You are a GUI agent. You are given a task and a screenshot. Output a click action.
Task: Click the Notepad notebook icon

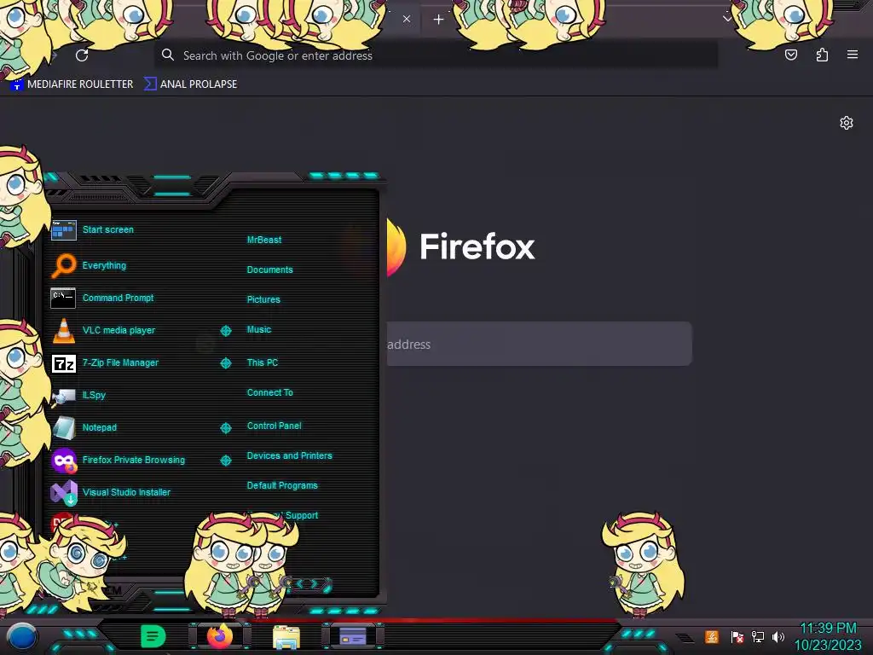coord(63,428)
